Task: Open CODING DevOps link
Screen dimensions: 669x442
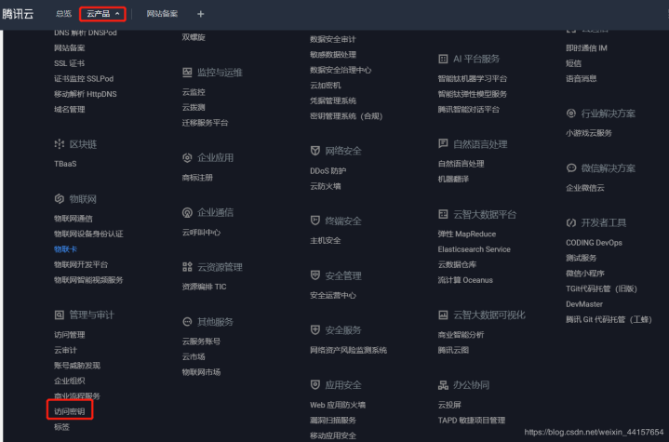Action: 595,242
